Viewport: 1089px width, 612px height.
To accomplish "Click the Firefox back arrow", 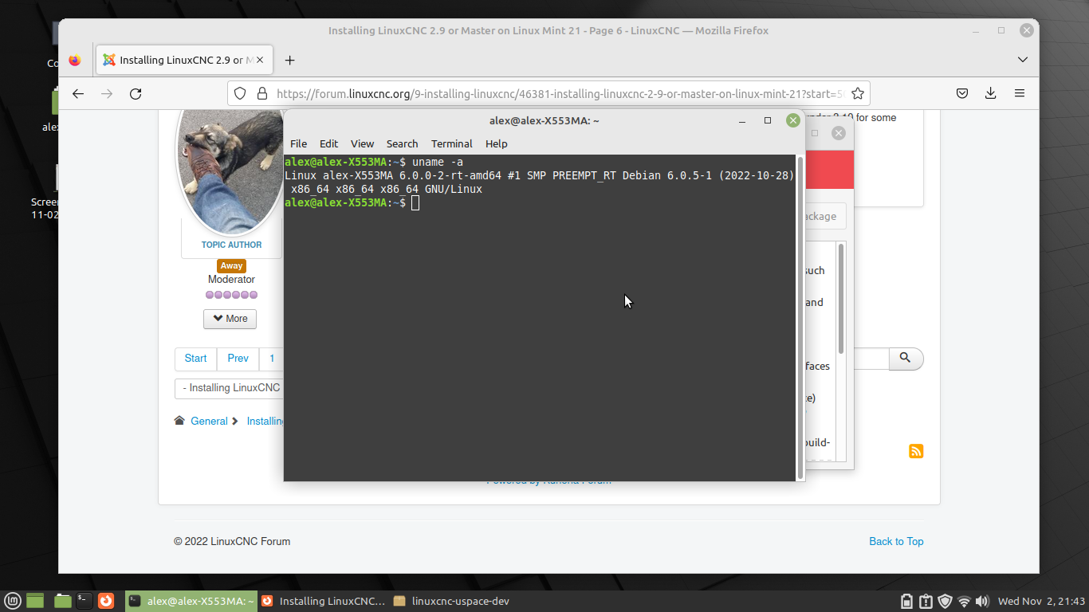I will tap(77, 93).
